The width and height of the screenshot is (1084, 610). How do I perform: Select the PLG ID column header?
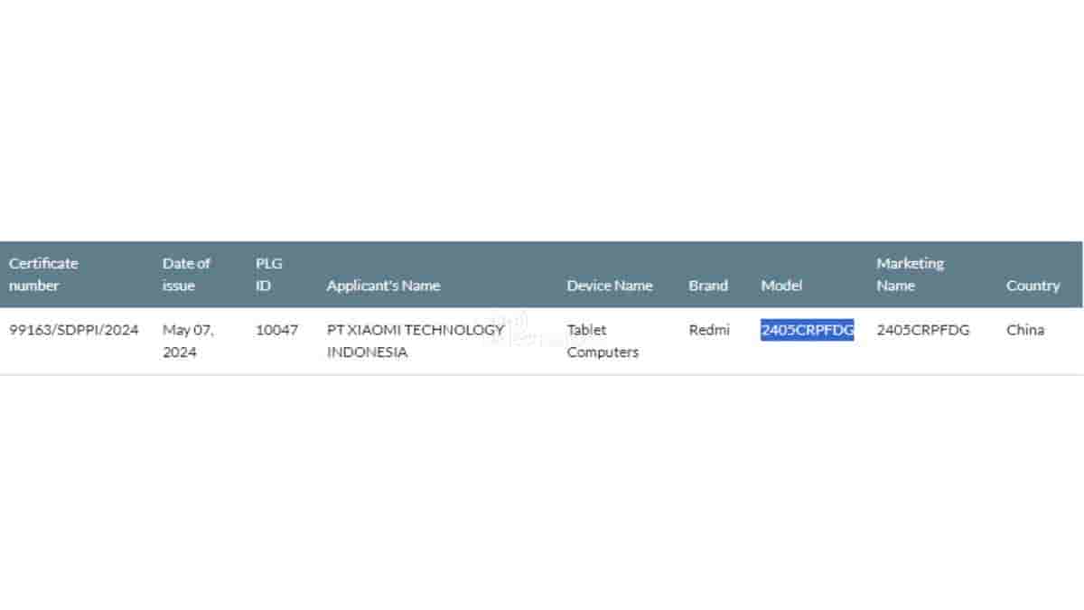[268, 274]
